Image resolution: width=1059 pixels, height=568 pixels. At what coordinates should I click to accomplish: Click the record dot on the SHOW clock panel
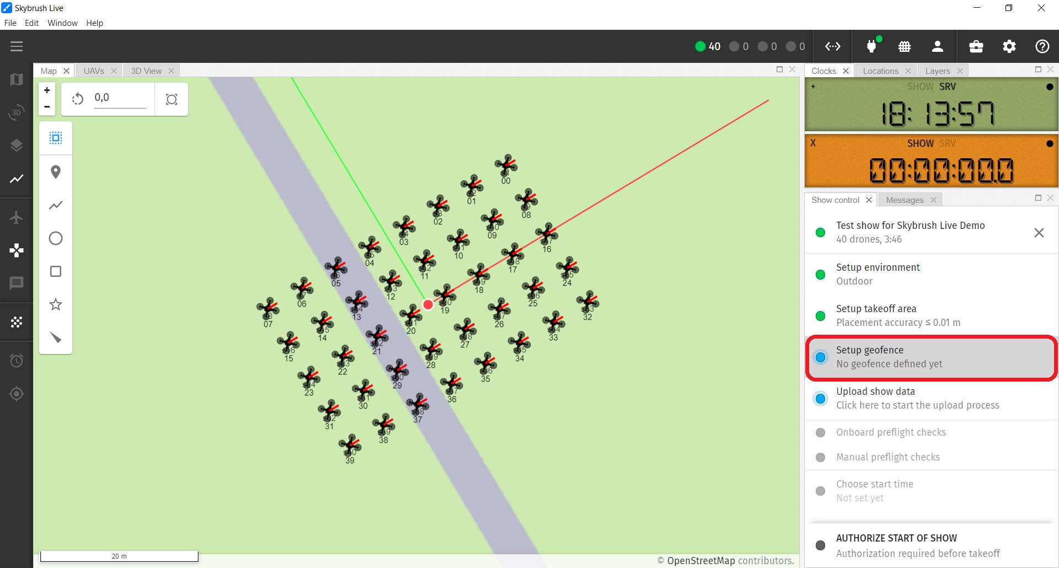[x=1049, y=87]
